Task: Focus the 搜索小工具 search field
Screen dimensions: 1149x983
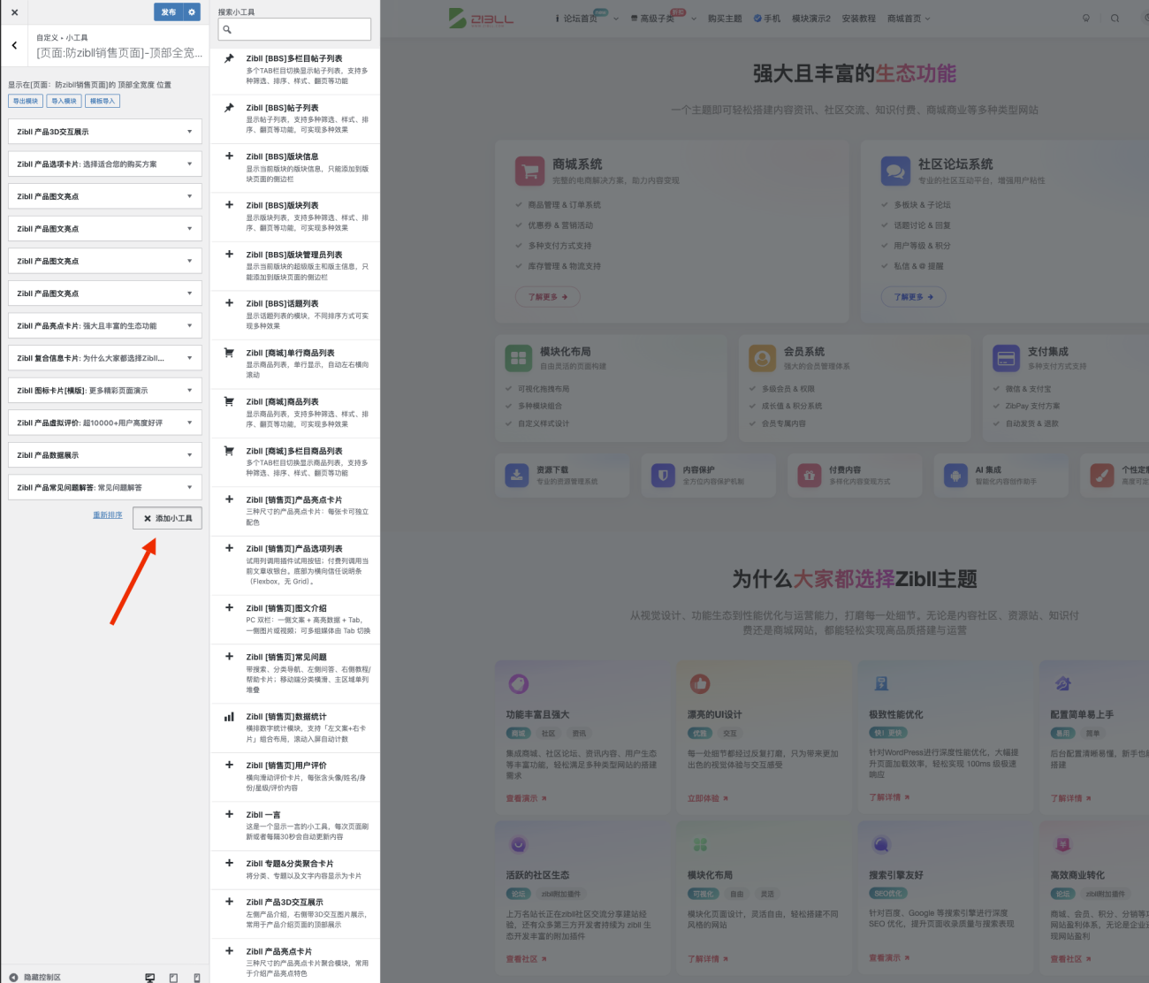Action: pos(294,29)
